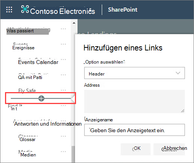Go to SharePoint link in header
194x163 pixels.
[123, 10]
